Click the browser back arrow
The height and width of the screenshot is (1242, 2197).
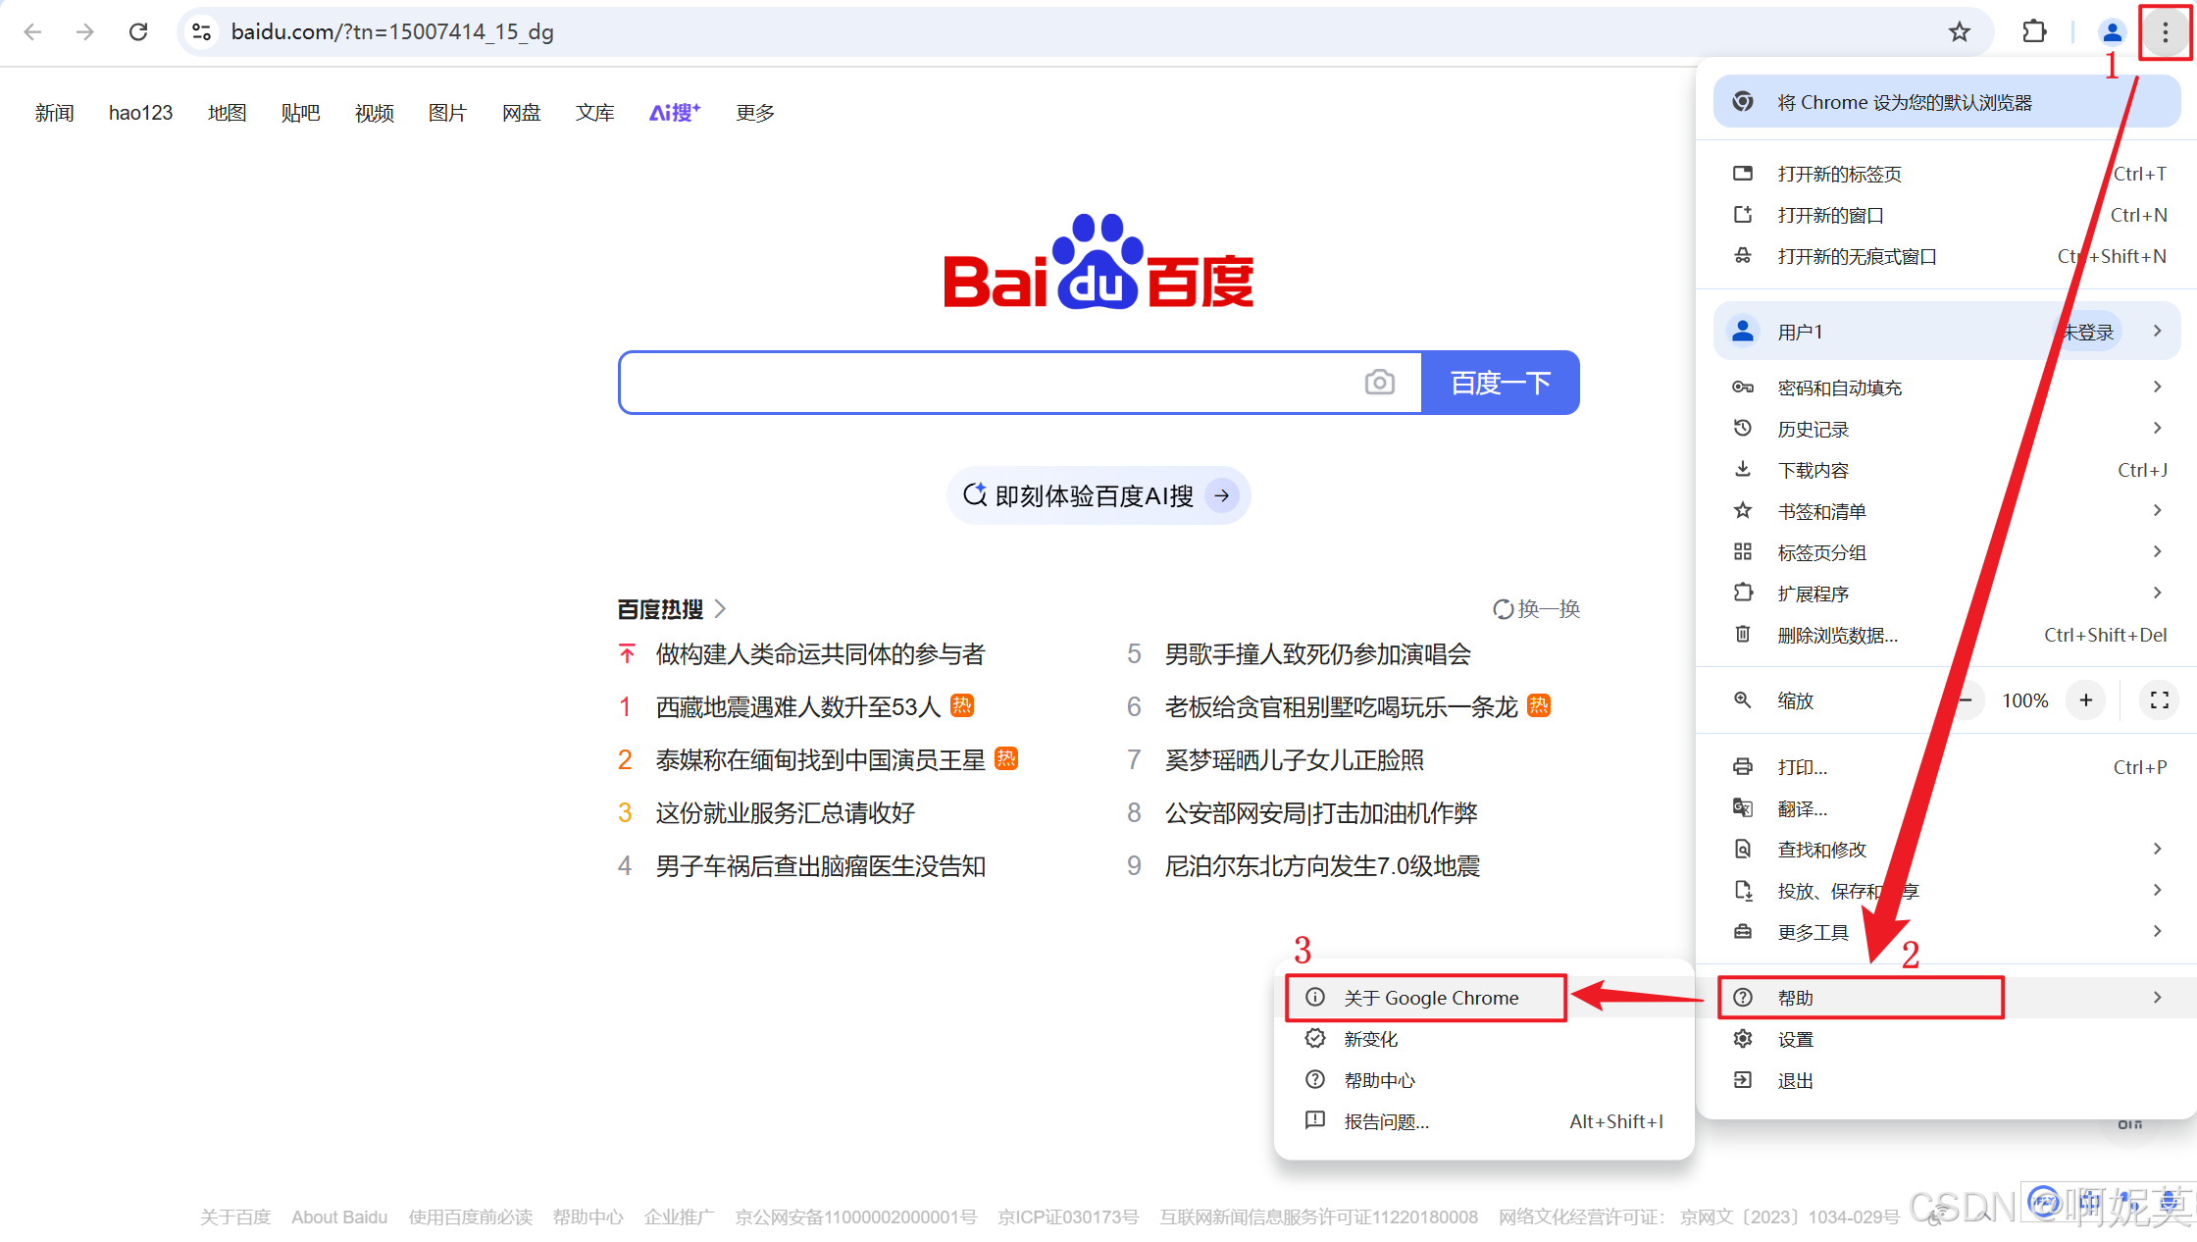[32, 31]
